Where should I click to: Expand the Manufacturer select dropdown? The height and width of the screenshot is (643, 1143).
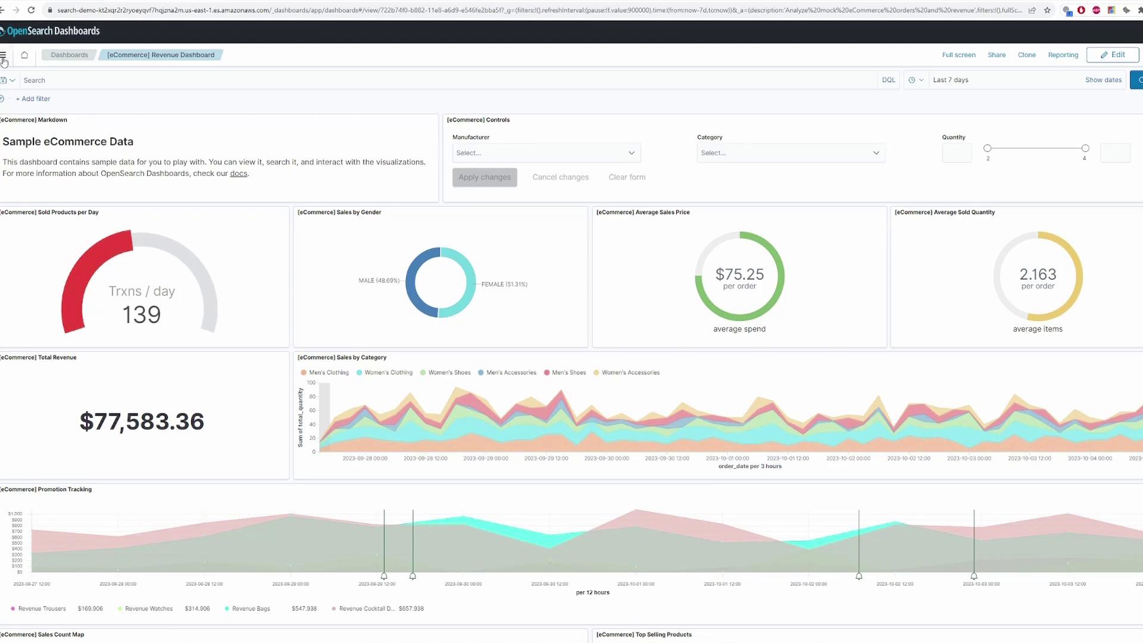[x=546, y=153]
